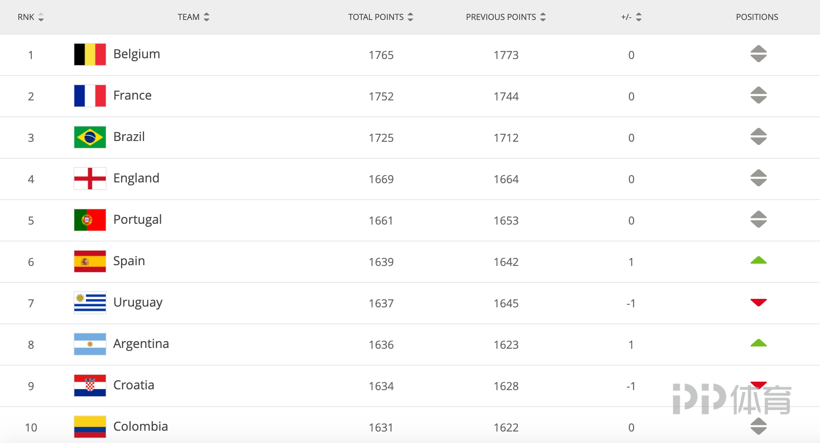Viewport: 820px width, 443px height.
Task: Click the England flag icon
Action: (90, 179)
